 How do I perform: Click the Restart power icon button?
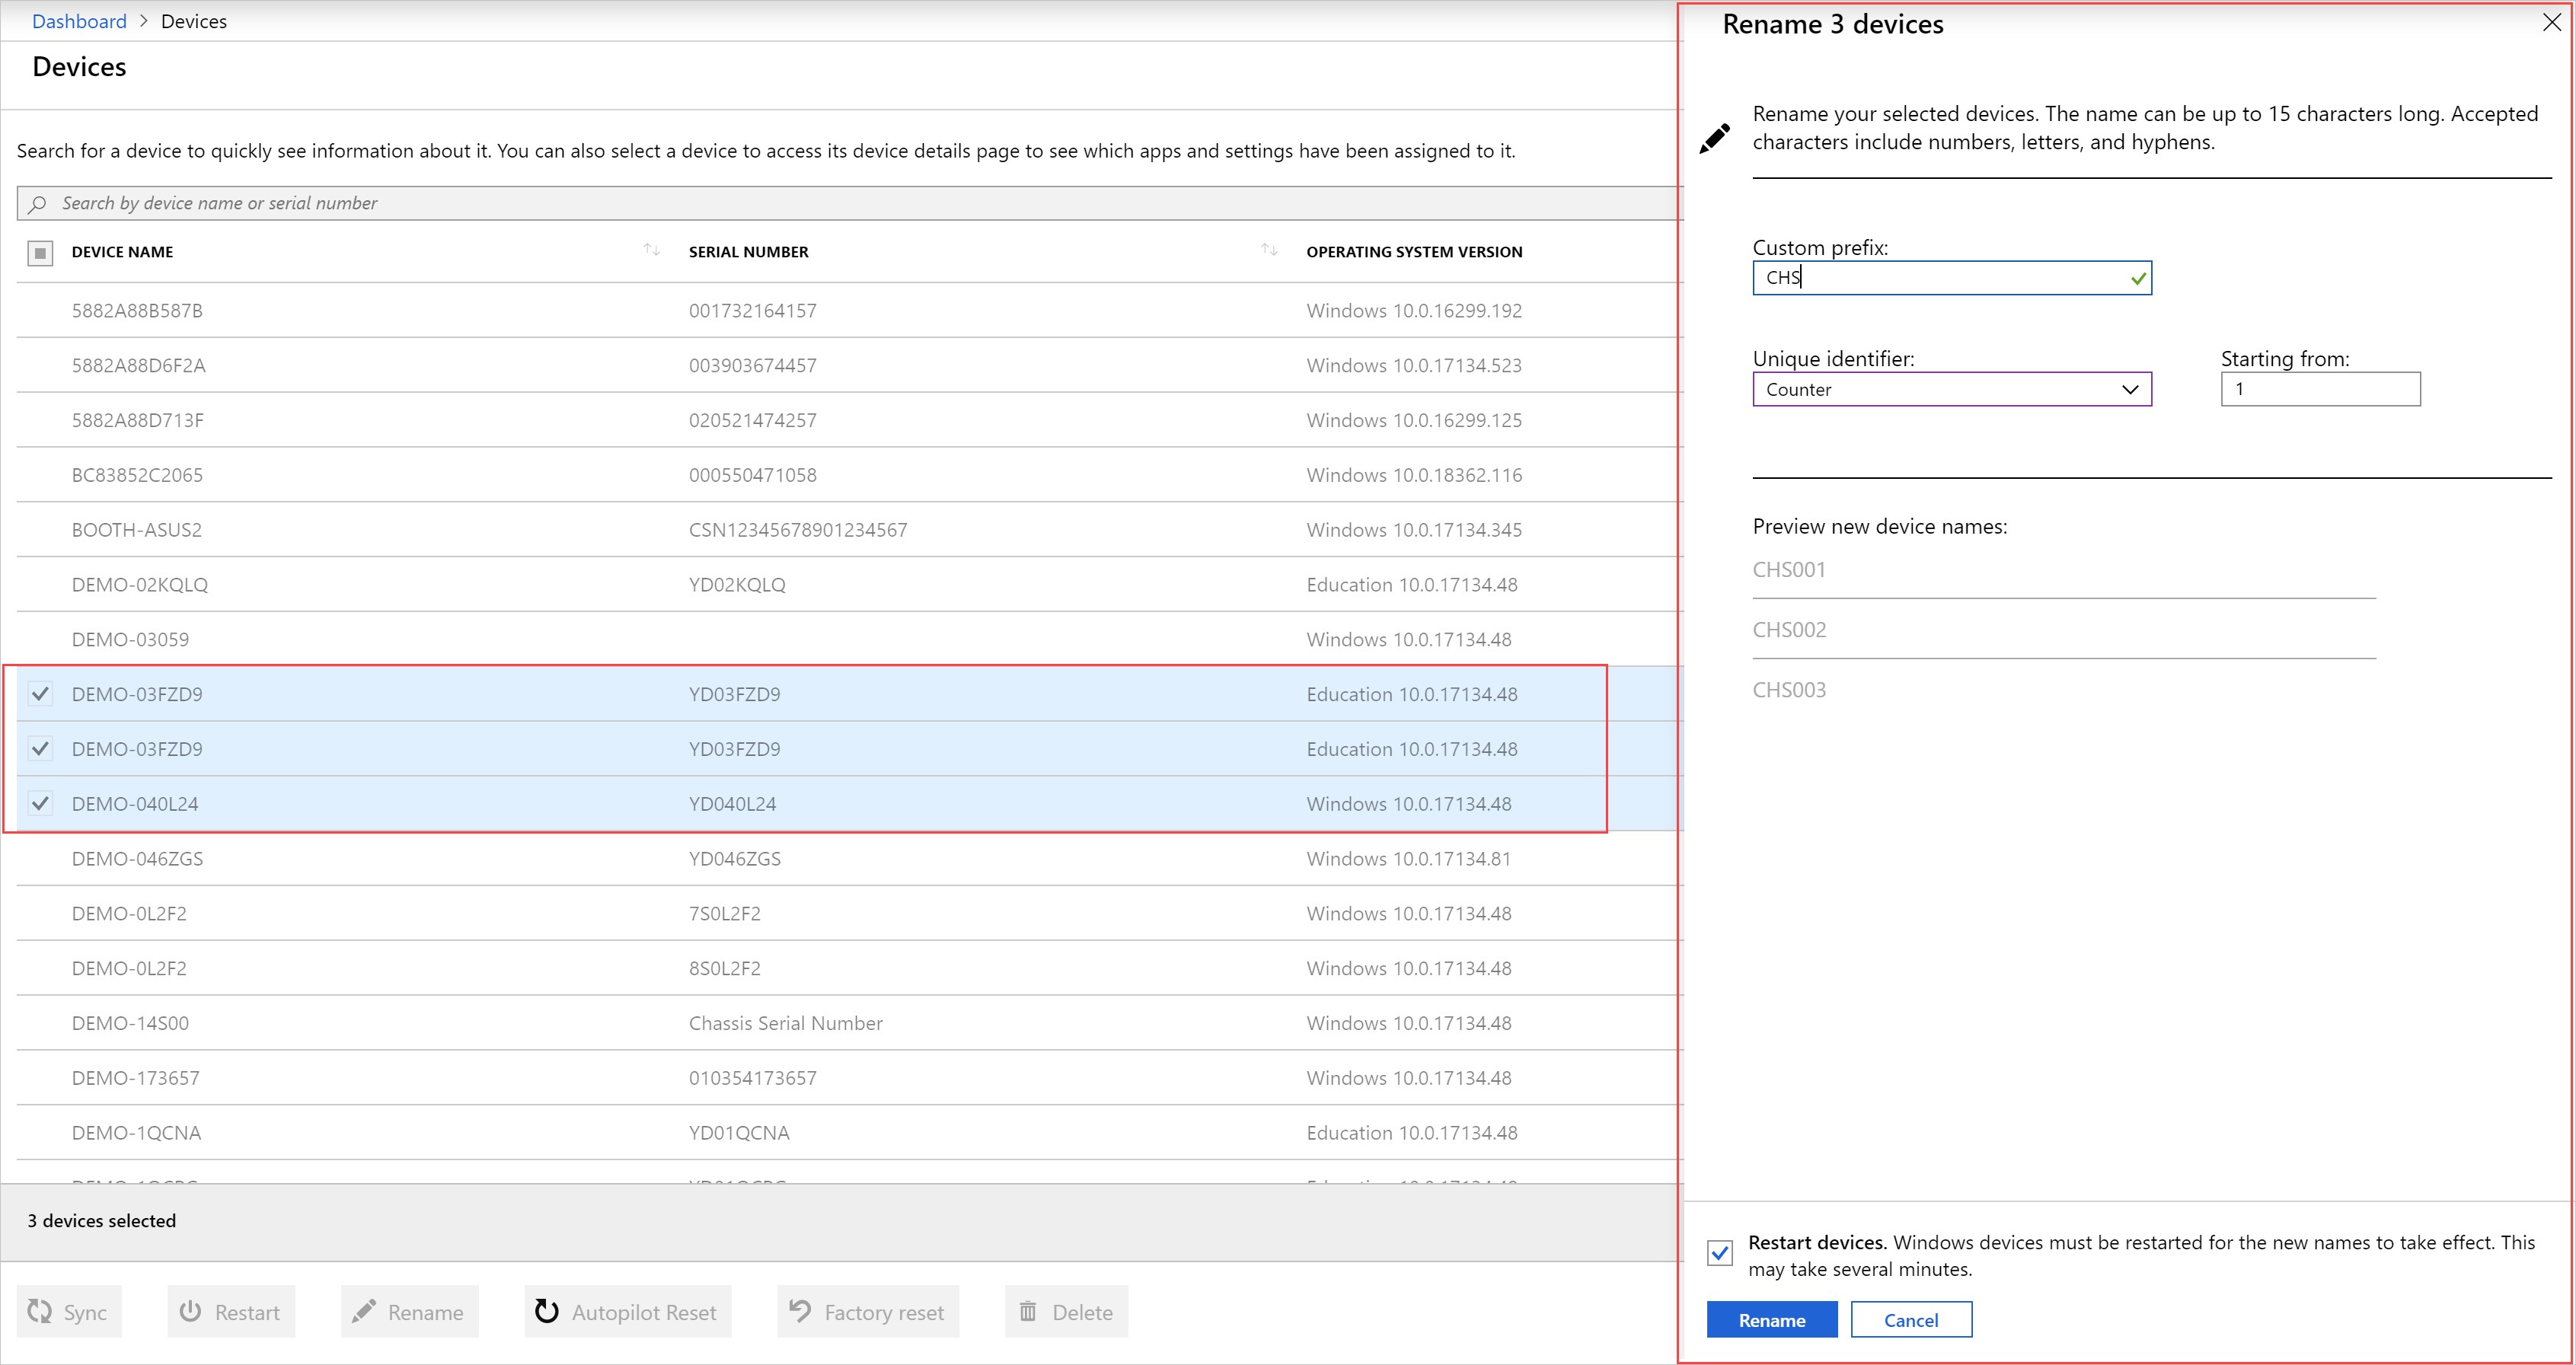(190, 1311)
